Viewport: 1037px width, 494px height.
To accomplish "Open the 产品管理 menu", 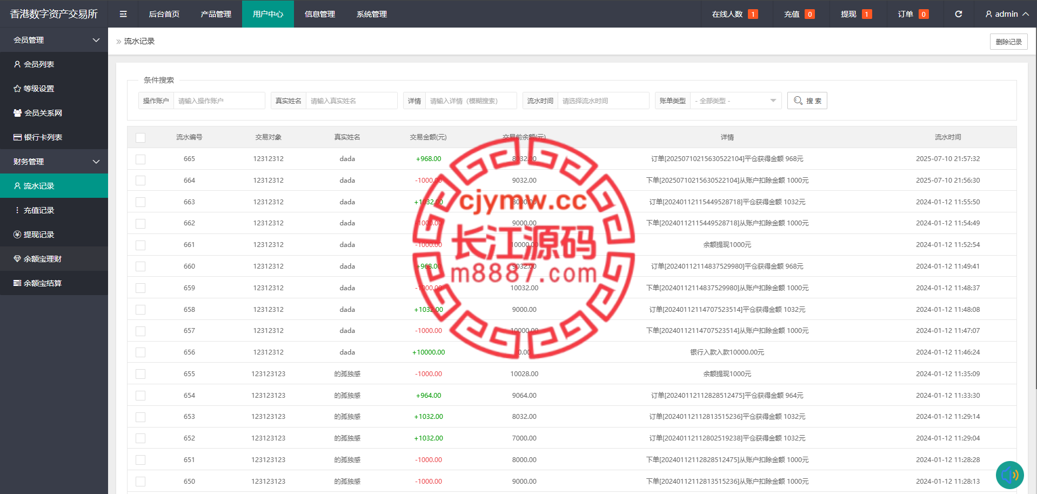I will point(216,14).
